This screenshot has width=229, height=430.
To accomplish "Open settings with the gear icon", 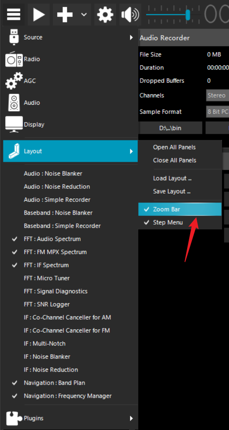I will pyautogui.click(x=105, y=14).
